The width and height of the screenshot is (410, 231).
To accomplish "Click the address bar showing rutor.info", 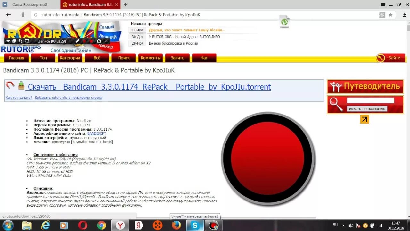I will coord(205,15).
